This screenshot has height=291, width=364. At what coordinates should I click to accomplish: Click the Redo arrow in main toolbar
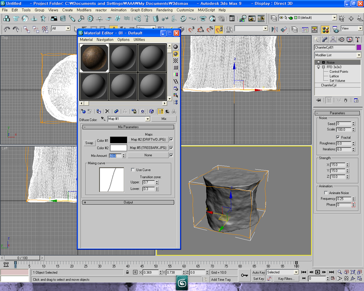16,29
